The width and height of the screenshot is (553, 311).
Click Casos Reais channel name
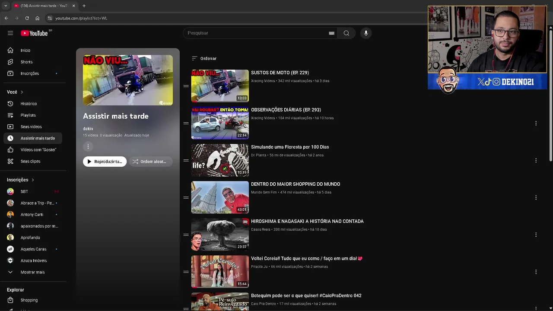coord(261,229)
